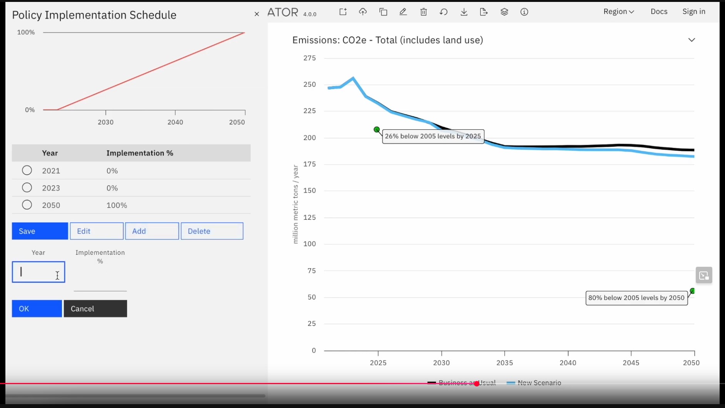
Task: Click the stacked layers icon
Action: pyautogui.click(x=504, y=12)
